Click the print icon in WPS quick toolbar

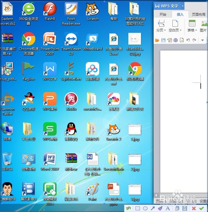tap(175, 40)
